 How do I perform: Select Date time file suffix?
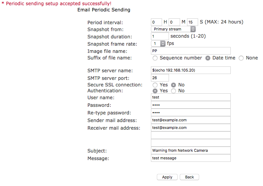(208, 58)
